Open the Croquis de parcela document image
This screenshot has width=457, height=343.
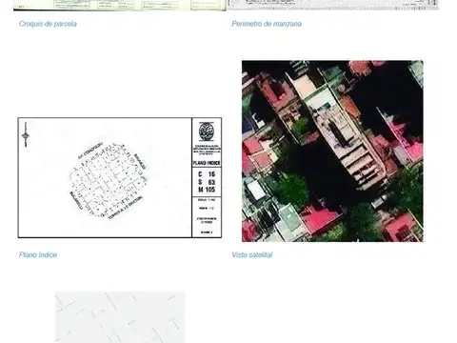(x=119, y=5)
